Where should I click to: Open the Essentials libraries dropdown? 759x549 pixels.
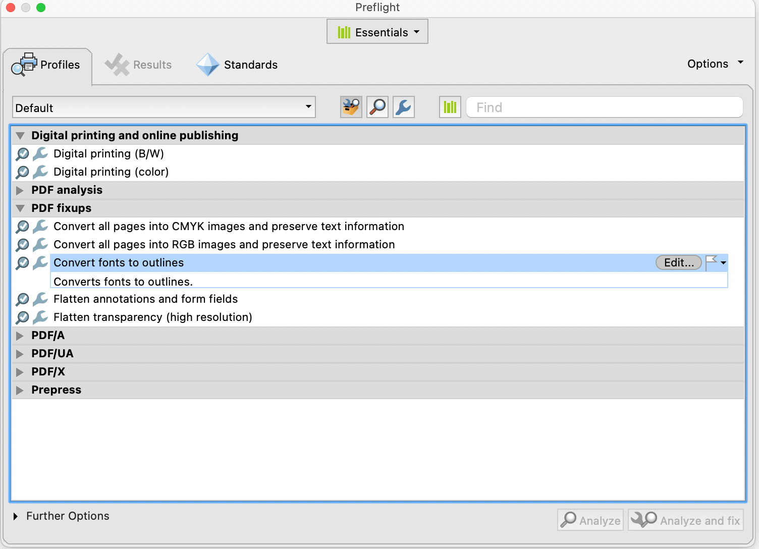tap(377, 31)
